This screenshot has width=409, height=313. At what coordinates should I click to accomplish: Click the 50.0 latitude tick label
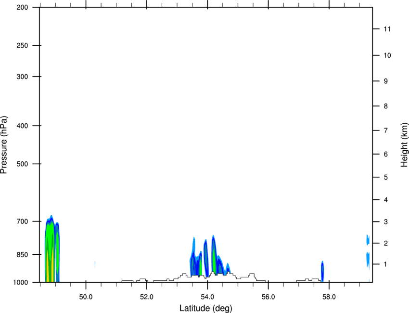pyautogui.click(x=86, y=297)
